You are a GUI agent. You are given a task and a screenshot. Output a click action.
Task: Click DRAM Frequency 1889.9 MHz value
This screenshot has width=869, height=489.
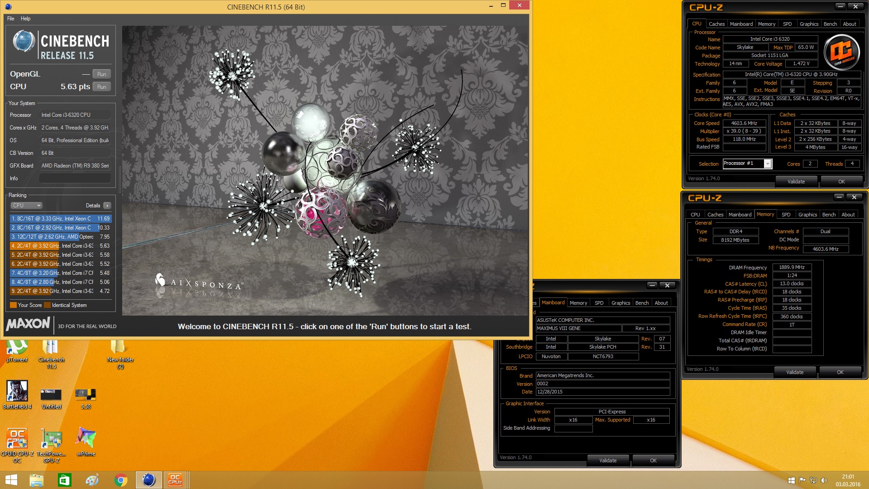click(x=792, y=268)
